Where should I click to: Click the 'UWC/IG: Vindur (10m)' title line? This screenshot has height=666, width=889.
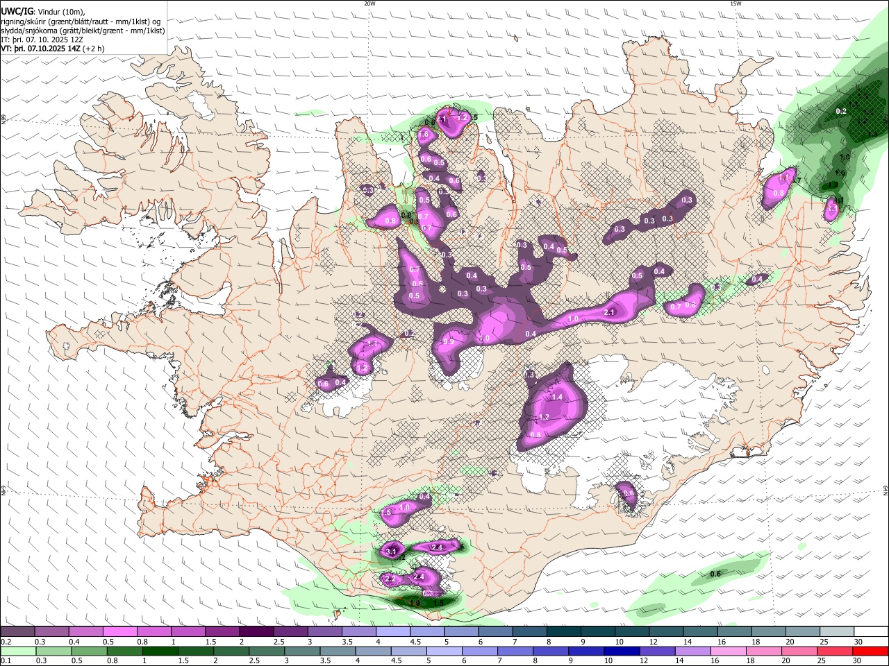(43, 12)
